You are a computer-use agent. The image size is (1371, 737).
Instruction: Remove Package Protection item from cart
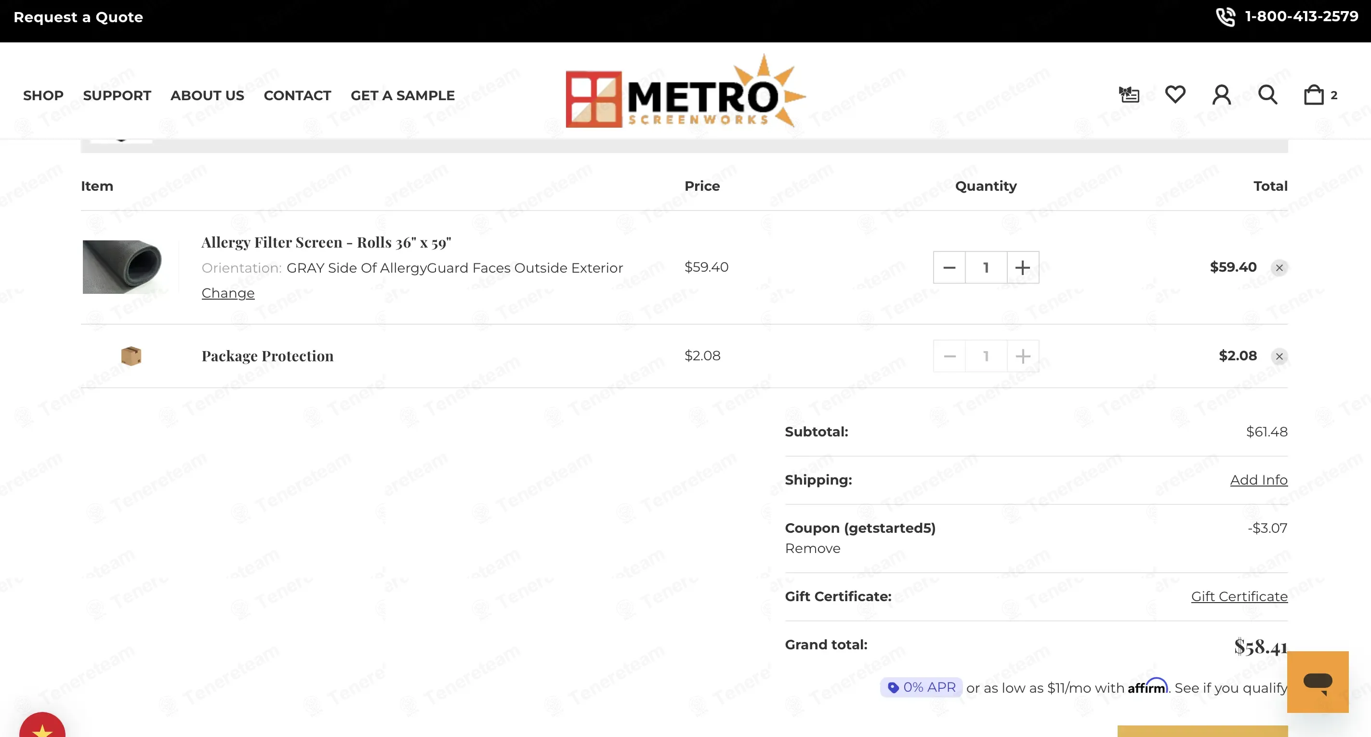click(x=1279, y=356)
